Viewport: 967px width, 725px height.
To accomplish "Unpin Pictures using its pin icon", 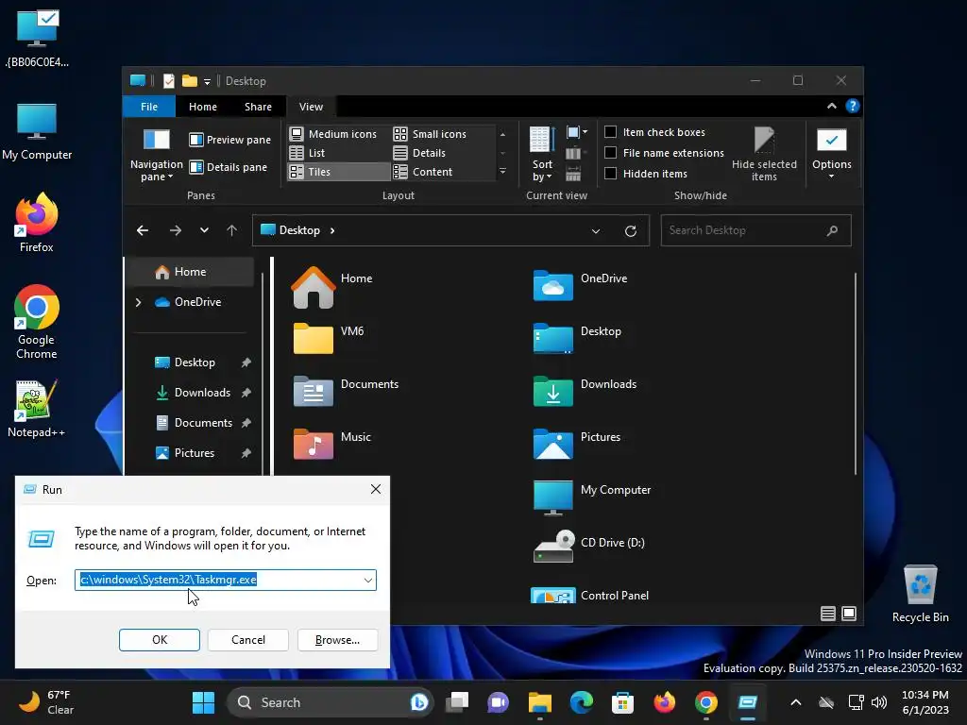I will tap(246, 453).
